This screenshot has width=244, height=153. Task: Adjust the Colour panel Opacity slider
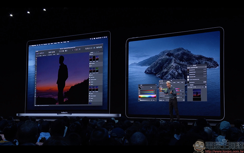point(145,100)
